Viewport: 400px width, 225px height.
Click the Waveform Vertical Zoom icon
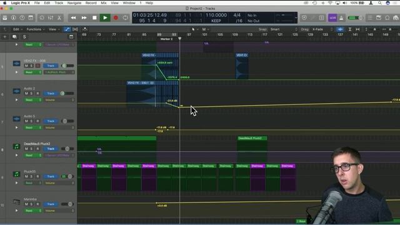pos(340,29)
